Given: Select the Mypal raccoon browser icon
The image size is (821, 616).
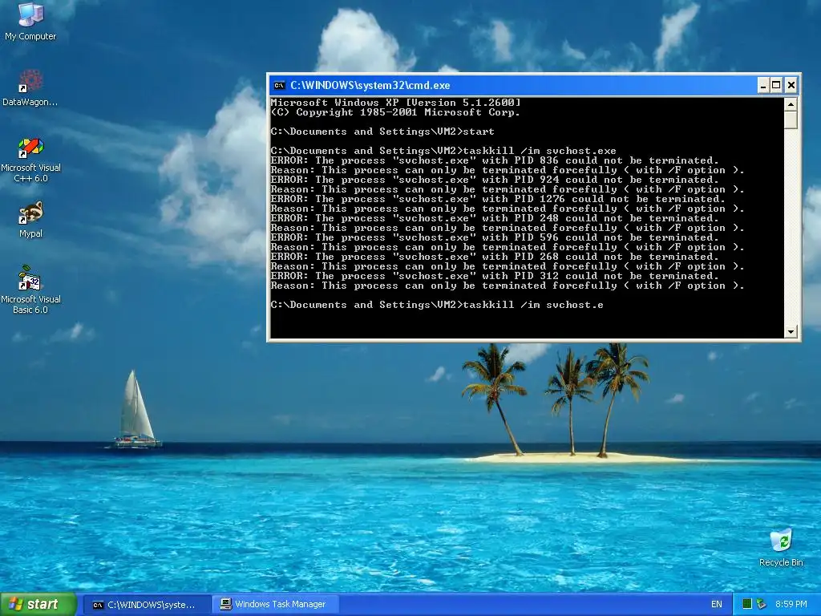Looking at the screenshot, I should point(30,220).
